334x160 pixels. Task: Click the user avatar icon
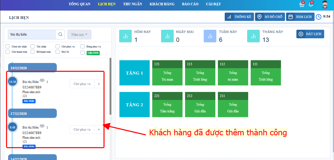(325, 4)
